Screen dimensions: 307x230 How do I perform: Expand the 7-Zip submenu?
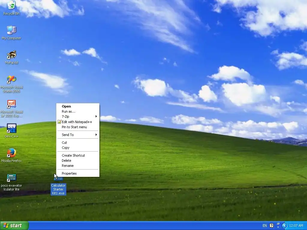pyautogui.click(x=78, y=116)
